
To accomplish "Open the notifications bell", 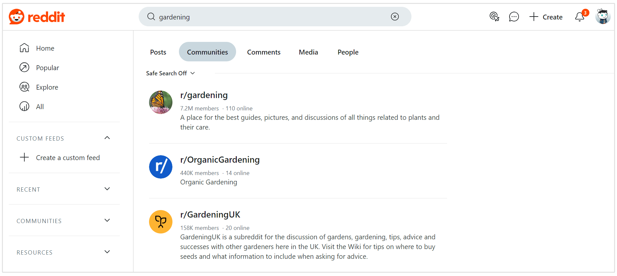I will click(580, 17).
